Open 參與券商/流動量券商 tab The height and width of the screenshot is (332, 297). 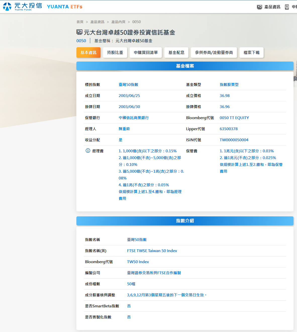(x=214, y=53)
